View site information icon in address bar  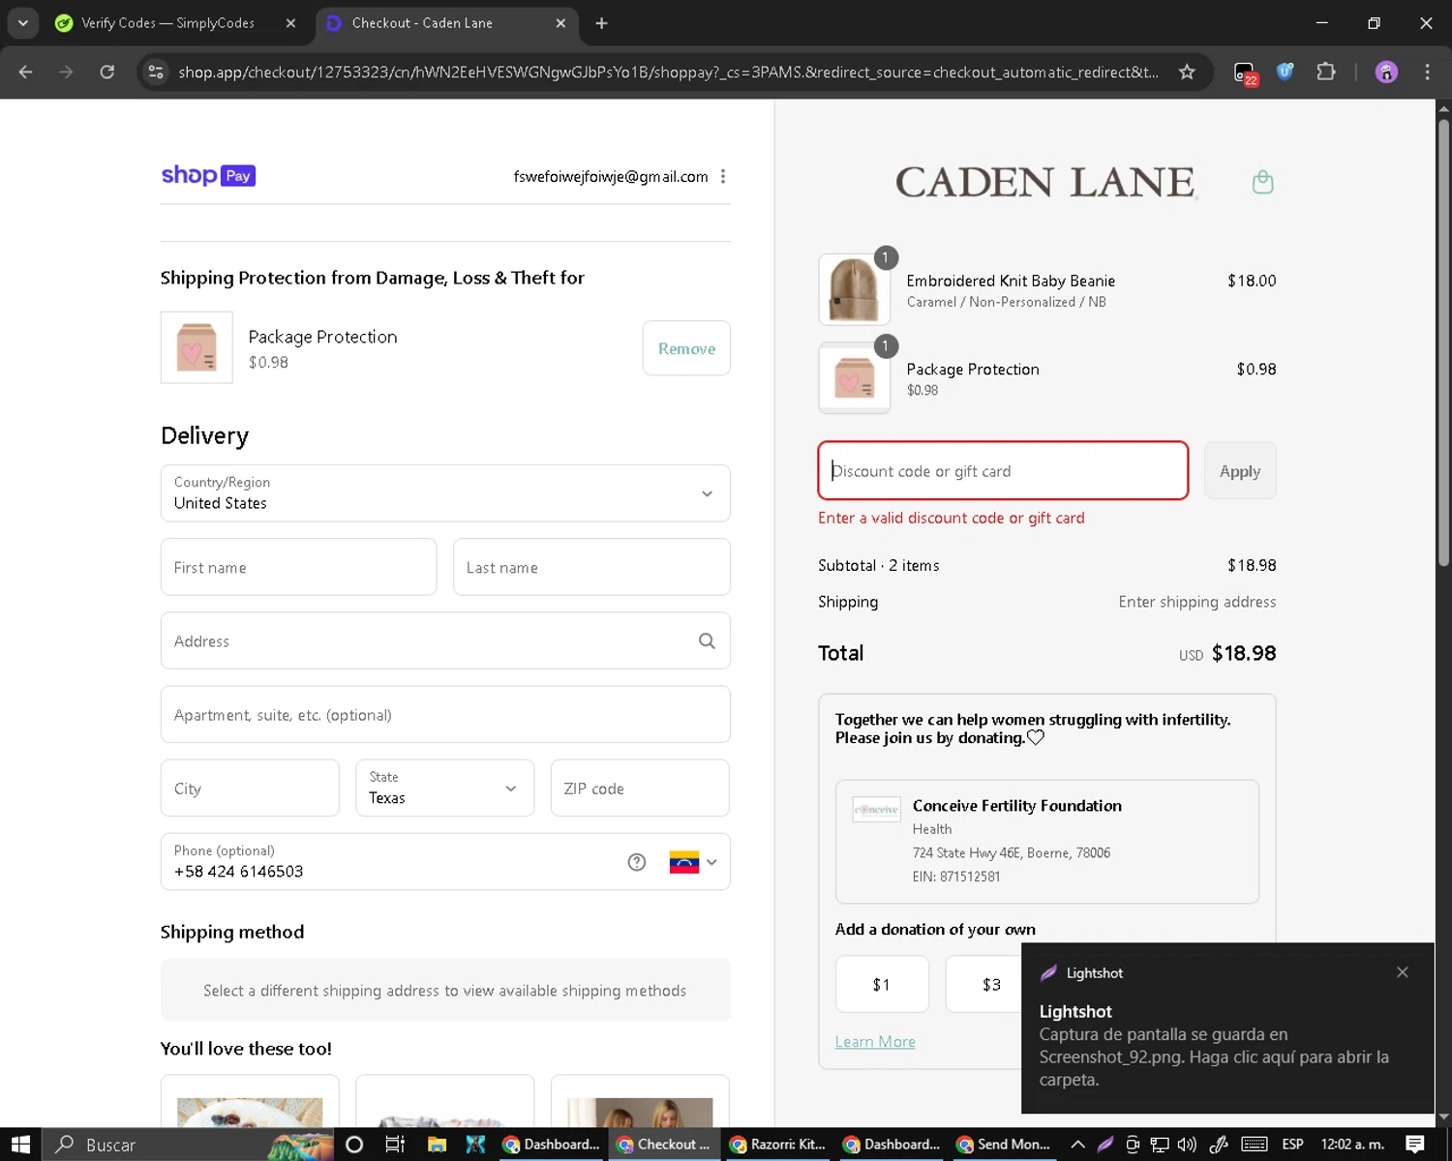(155, 72)
